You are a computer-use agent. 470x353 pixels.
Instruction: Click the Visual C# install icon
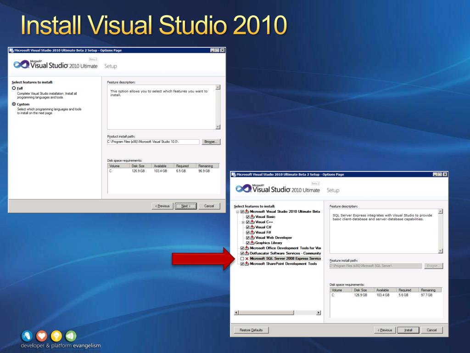[x=252, y=227]
